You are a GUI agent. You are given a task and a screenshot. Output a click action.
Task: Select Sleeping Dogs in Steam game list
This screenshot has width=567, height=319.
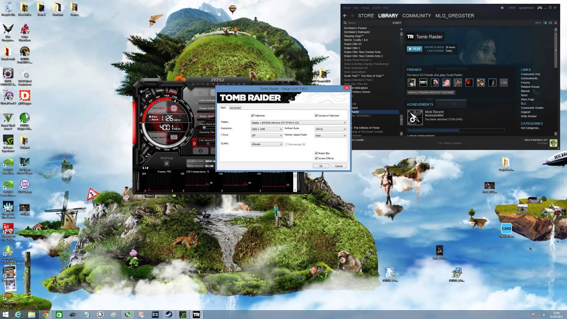tap(353, 36)
